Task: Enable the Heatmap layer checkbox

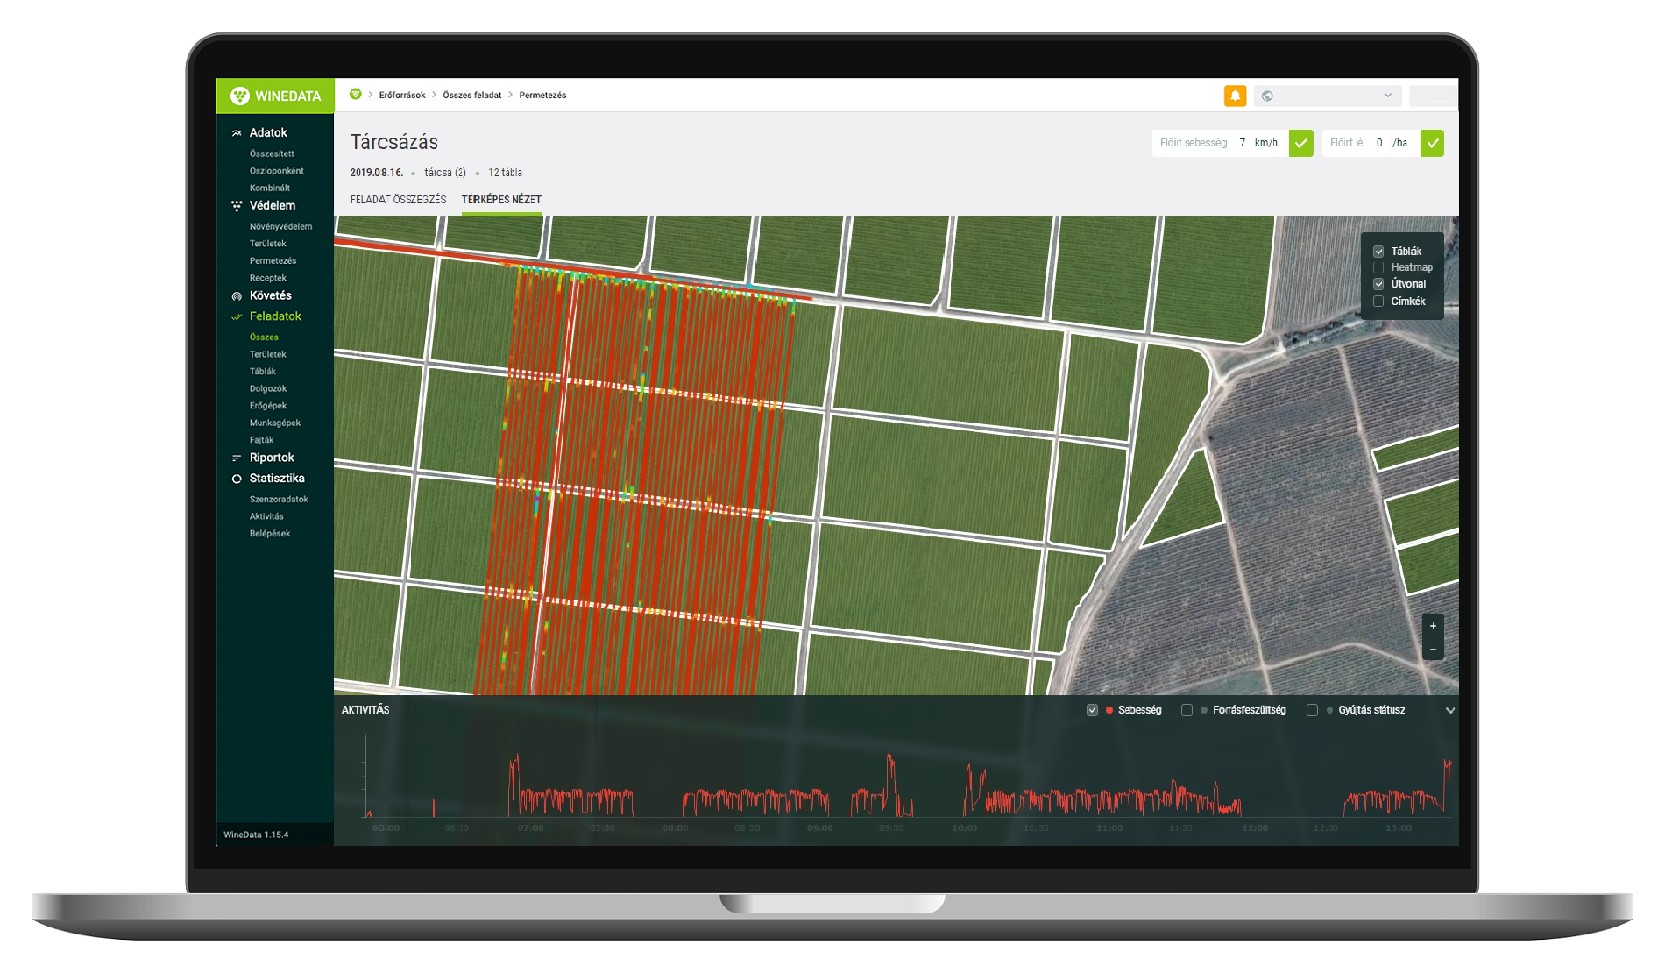Action: pyautogui.click(x=1378, y=267)
